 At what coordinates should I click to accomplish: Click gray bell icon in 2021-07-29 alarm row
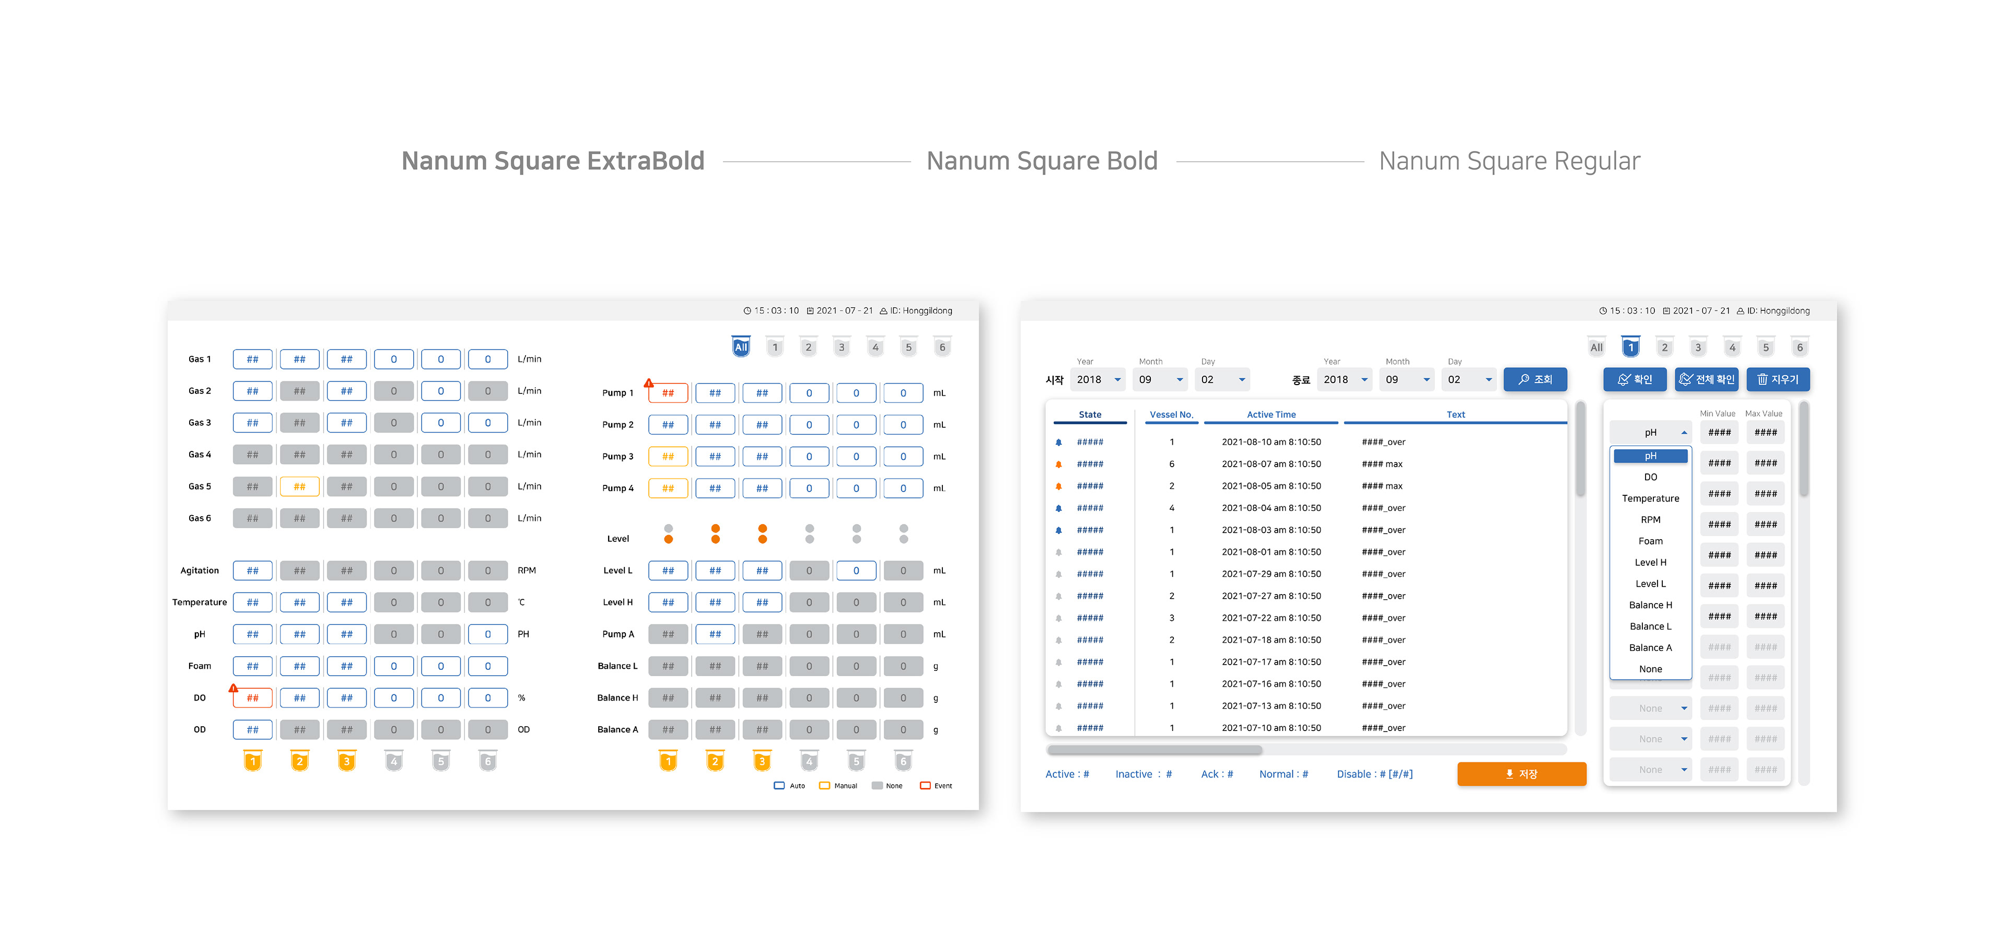tap(1058, 574)
